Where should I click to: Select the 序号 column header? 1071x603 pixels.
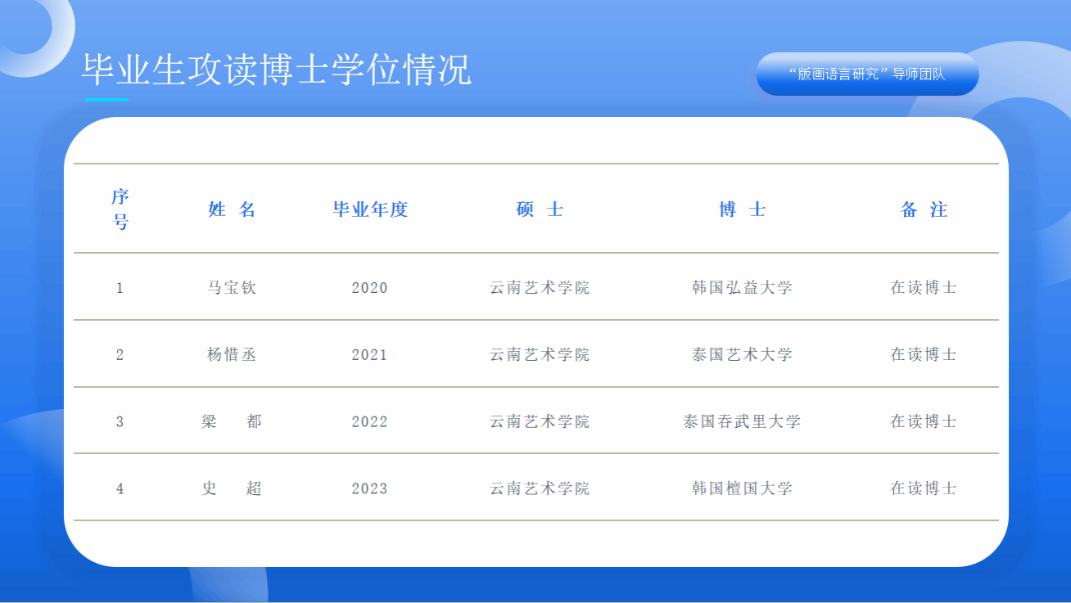120,209
